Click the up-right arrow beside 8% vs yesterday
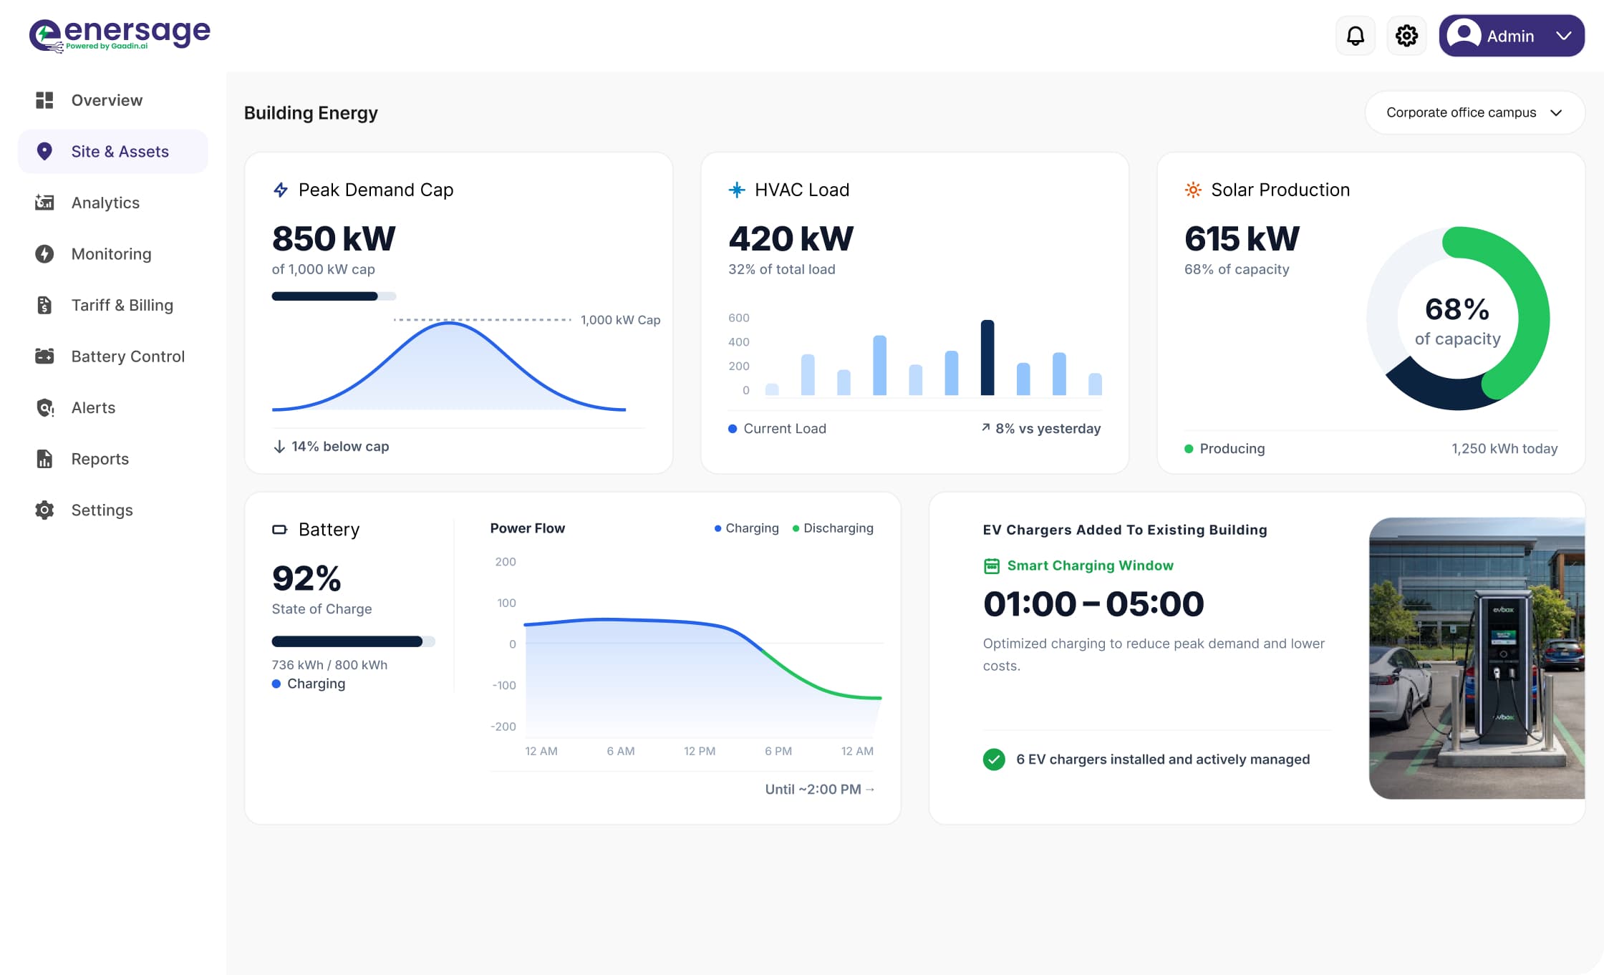This screenshot has width=1604, height=975. pos(986,427)
